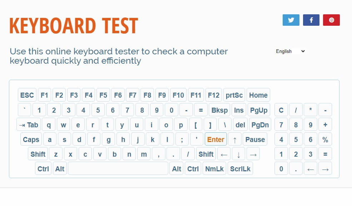Click the Caps key

pyautogui.click(x=31, y=139)
